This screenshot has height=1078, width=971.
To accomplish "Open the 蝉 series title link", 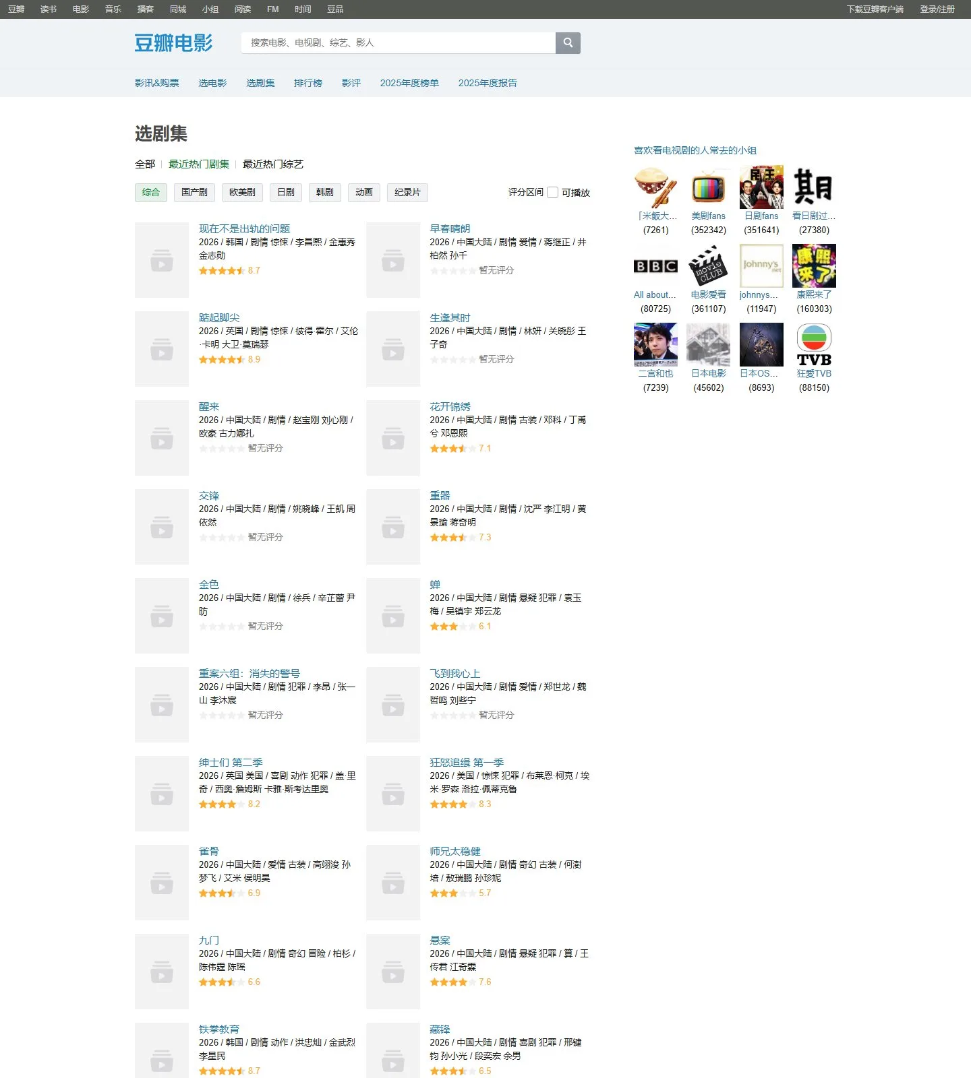I will (x=435, y=584).
